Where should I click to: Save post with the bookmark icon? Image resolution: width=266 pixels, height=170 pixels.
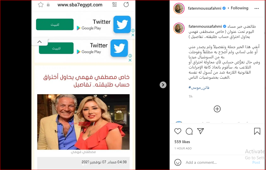(x=257, y=131)
